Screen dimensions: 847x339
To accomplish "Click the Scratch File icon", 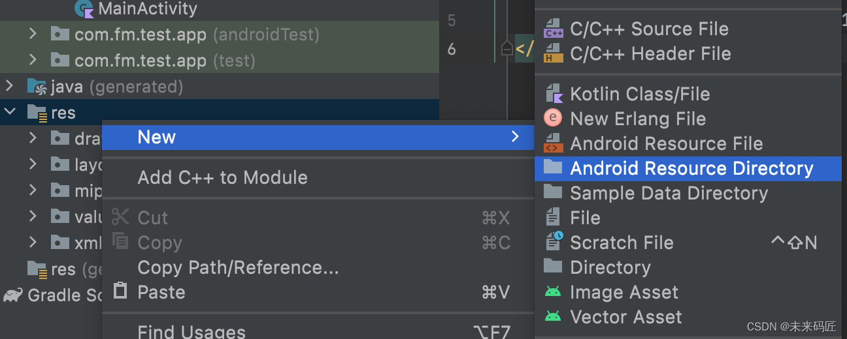I will pos(554,243).
